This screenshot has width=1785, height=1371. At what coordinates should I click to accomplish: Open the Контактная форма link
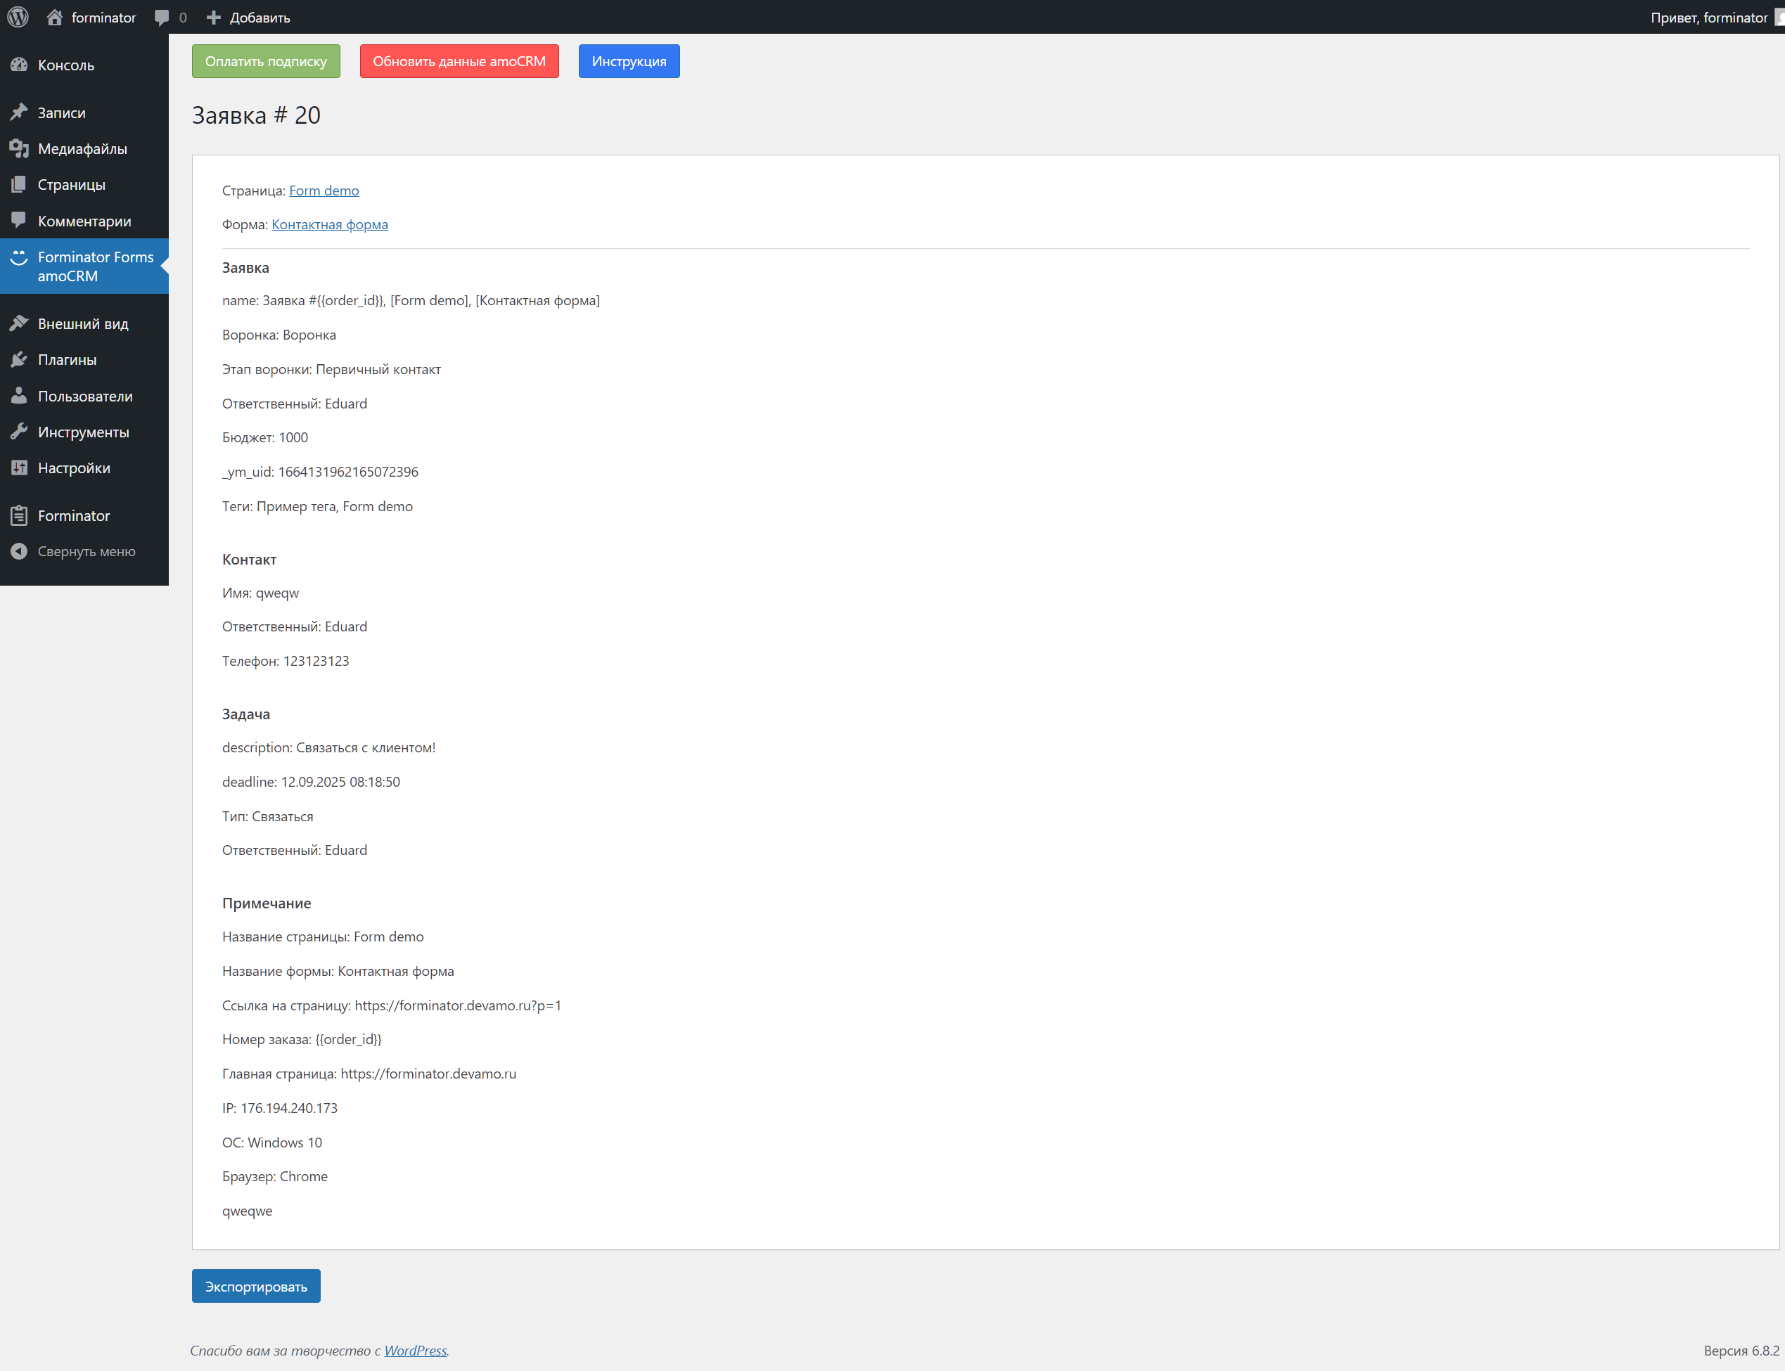[x=330, y=224]
